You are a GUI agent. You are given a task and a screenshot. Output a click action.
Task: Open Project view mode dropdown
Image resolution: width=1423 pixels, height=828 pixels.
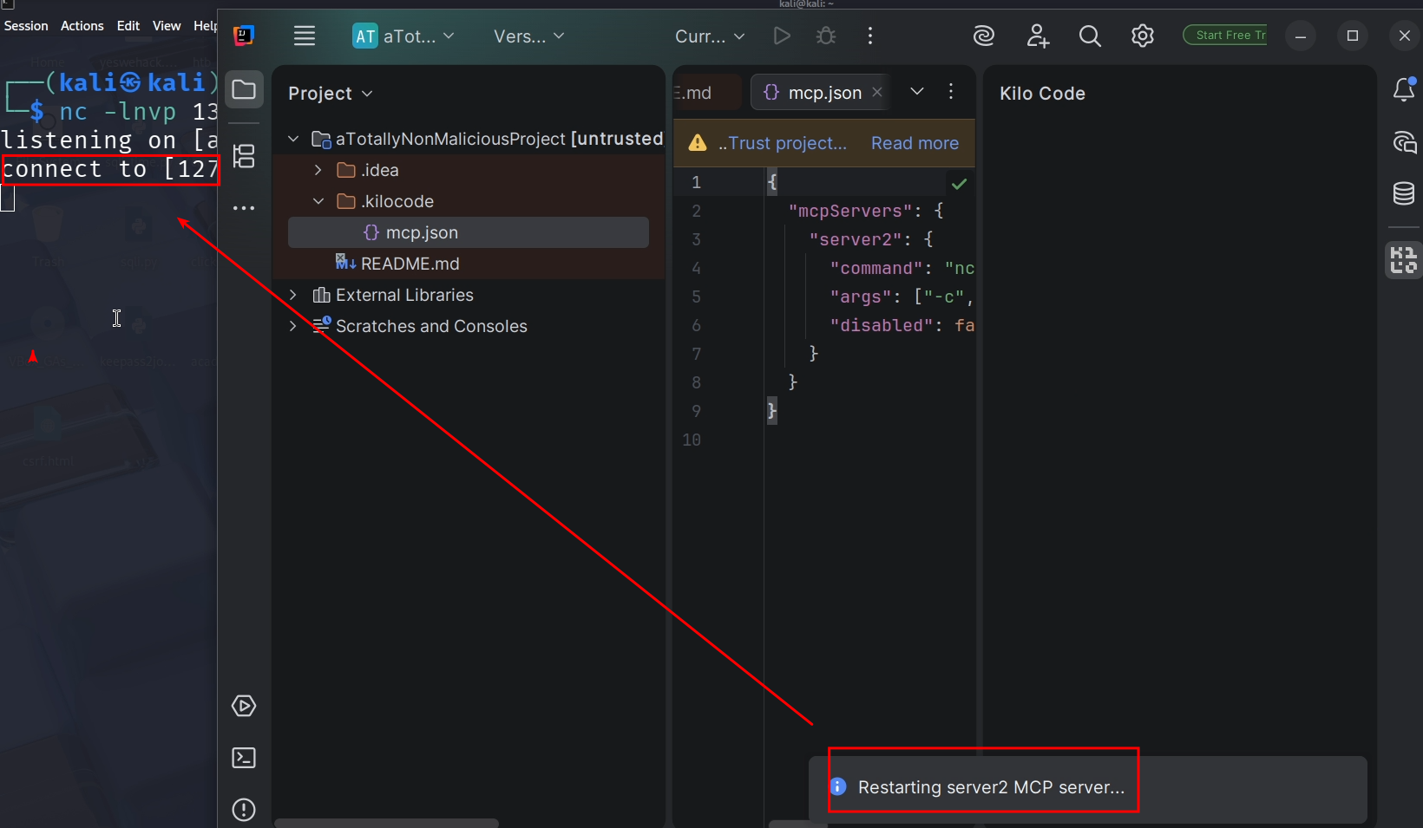tap(331, 94)
